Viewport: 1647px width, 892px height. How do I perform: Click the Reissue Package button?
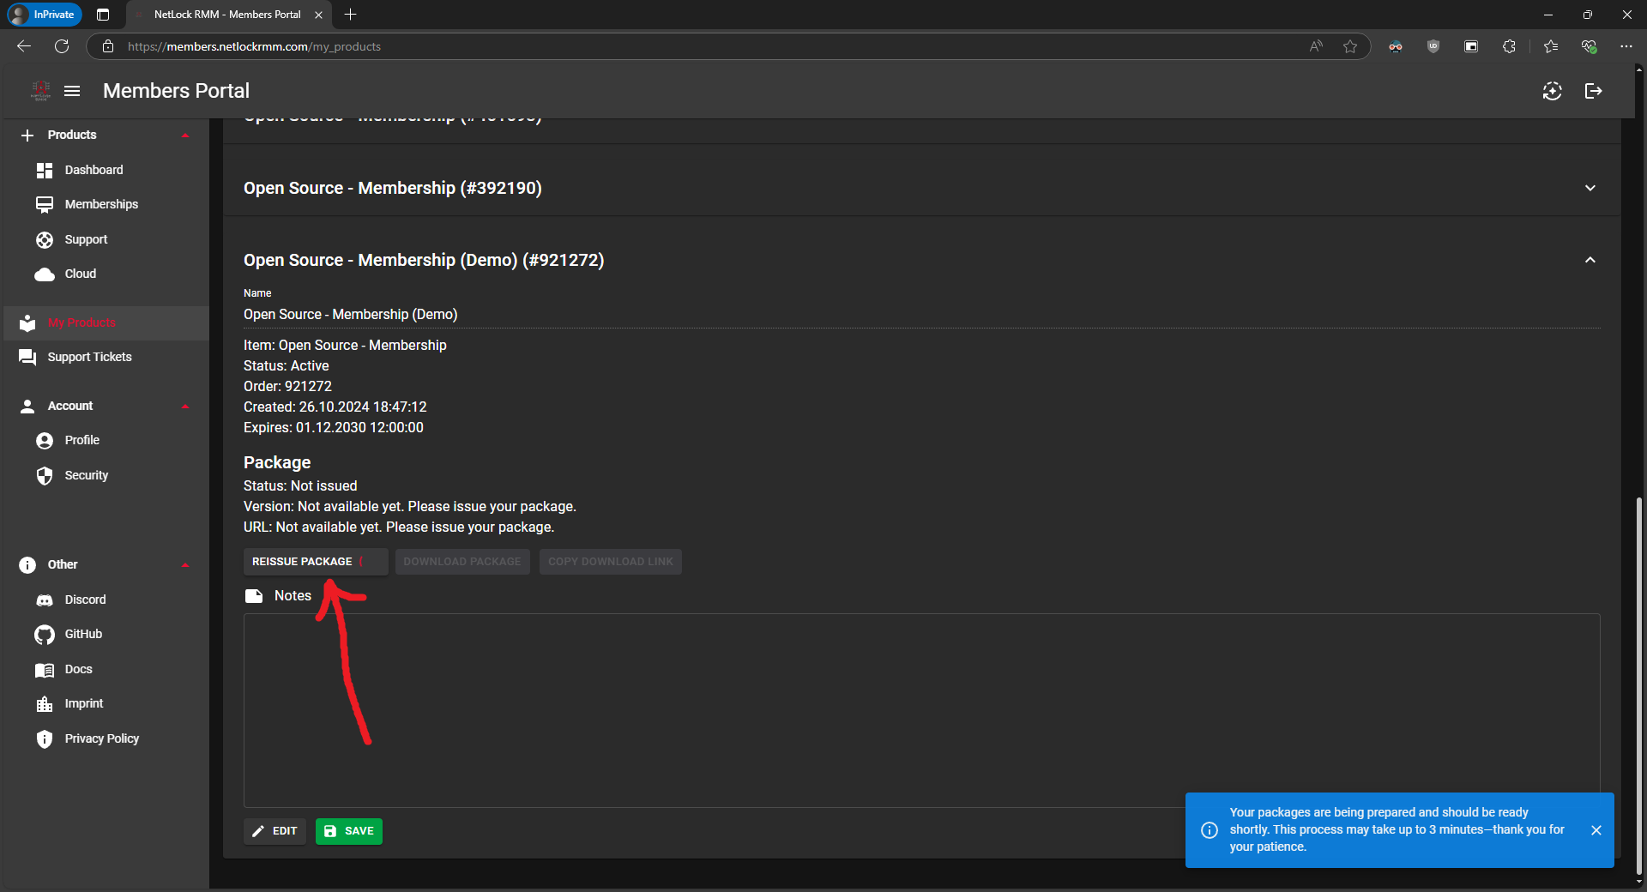click(x=315, y=562)
